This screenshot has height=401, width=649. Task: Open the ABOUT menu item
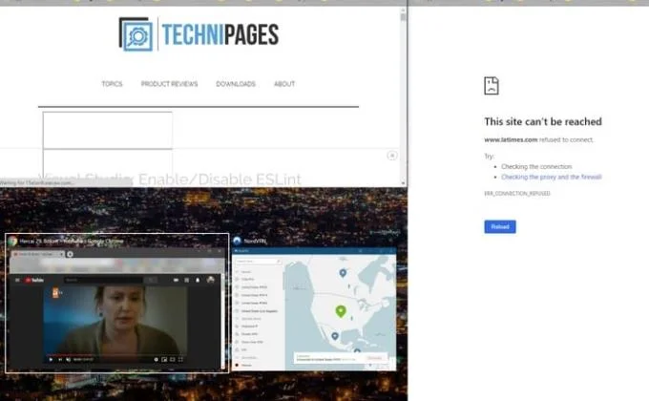coord(284,84)
